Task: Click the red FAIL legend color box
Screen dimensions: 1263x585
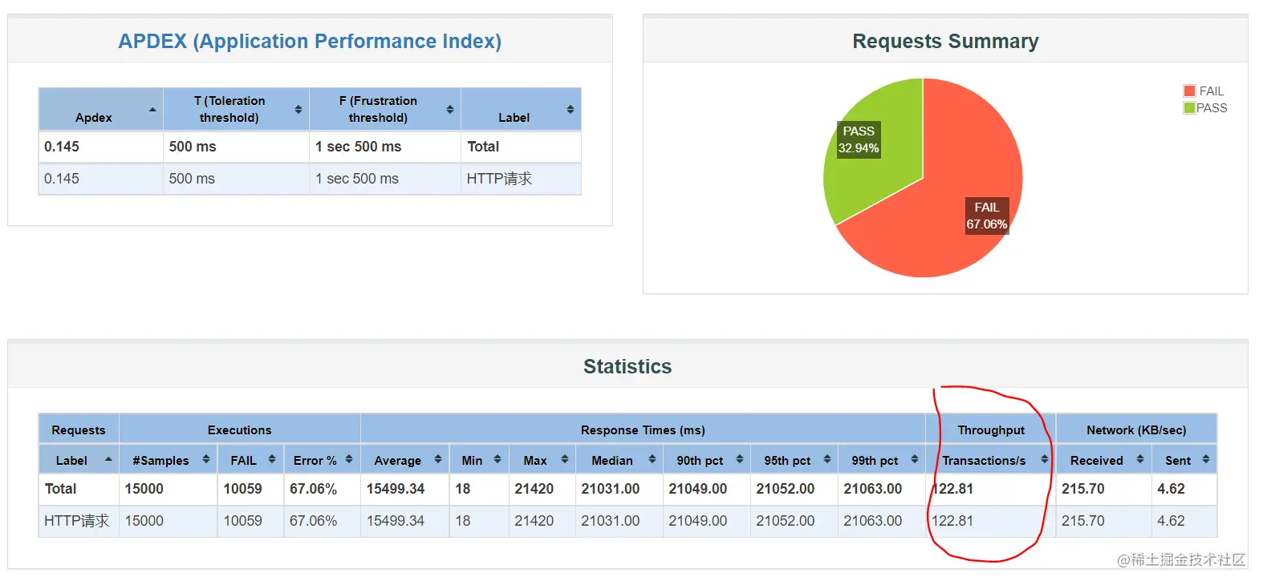Action: coord(1189,91)
